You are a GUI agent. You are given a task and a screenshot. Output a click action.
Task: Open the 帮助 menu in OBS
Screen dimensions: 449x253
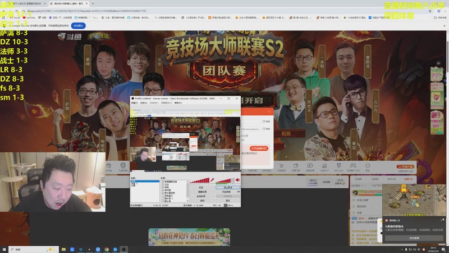click(178, 103)
